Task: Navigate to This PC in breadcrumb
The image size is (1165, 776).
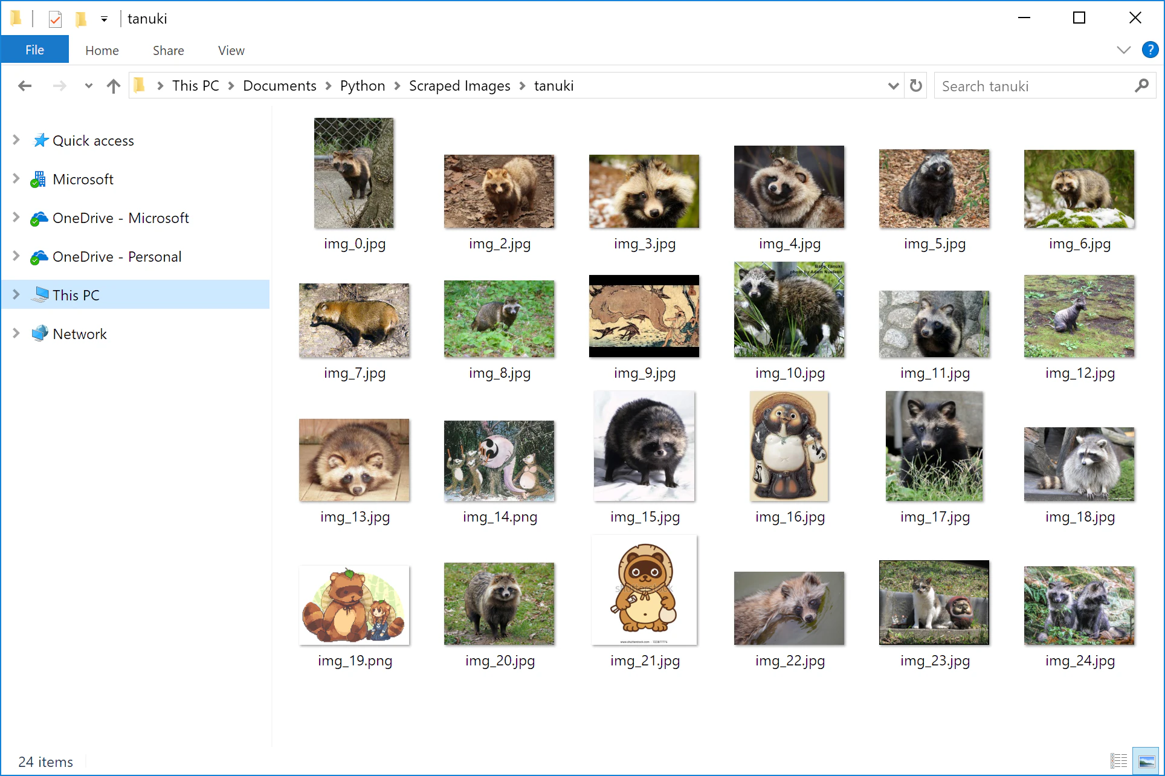Action: [196, 86]
